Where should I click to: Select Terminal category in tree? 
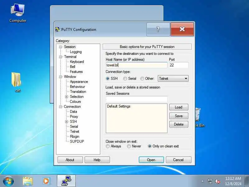70,57
